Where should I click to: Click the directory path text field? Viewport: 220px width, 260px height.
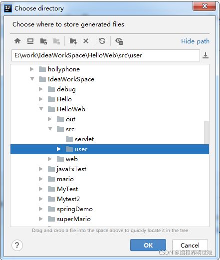(106, 55)
